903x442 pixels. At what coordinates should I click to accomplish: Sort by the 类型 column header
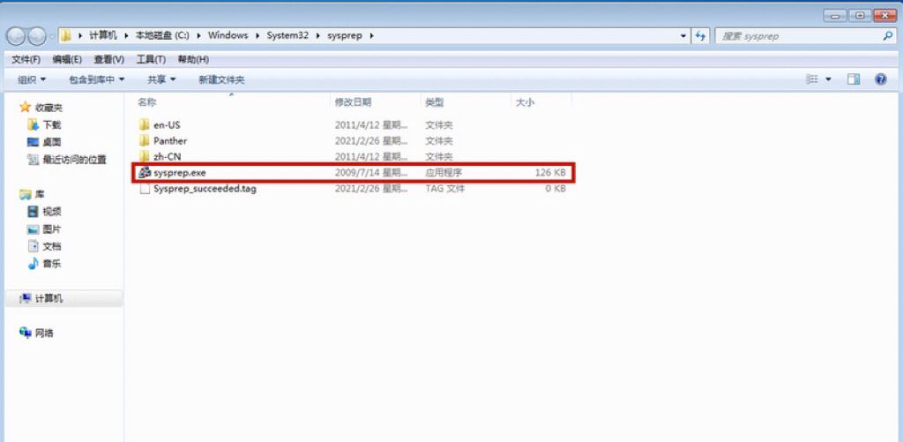(466, 102)
